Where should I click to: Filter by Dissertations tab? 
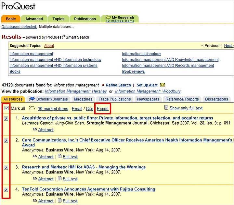(x=216, y=99)
